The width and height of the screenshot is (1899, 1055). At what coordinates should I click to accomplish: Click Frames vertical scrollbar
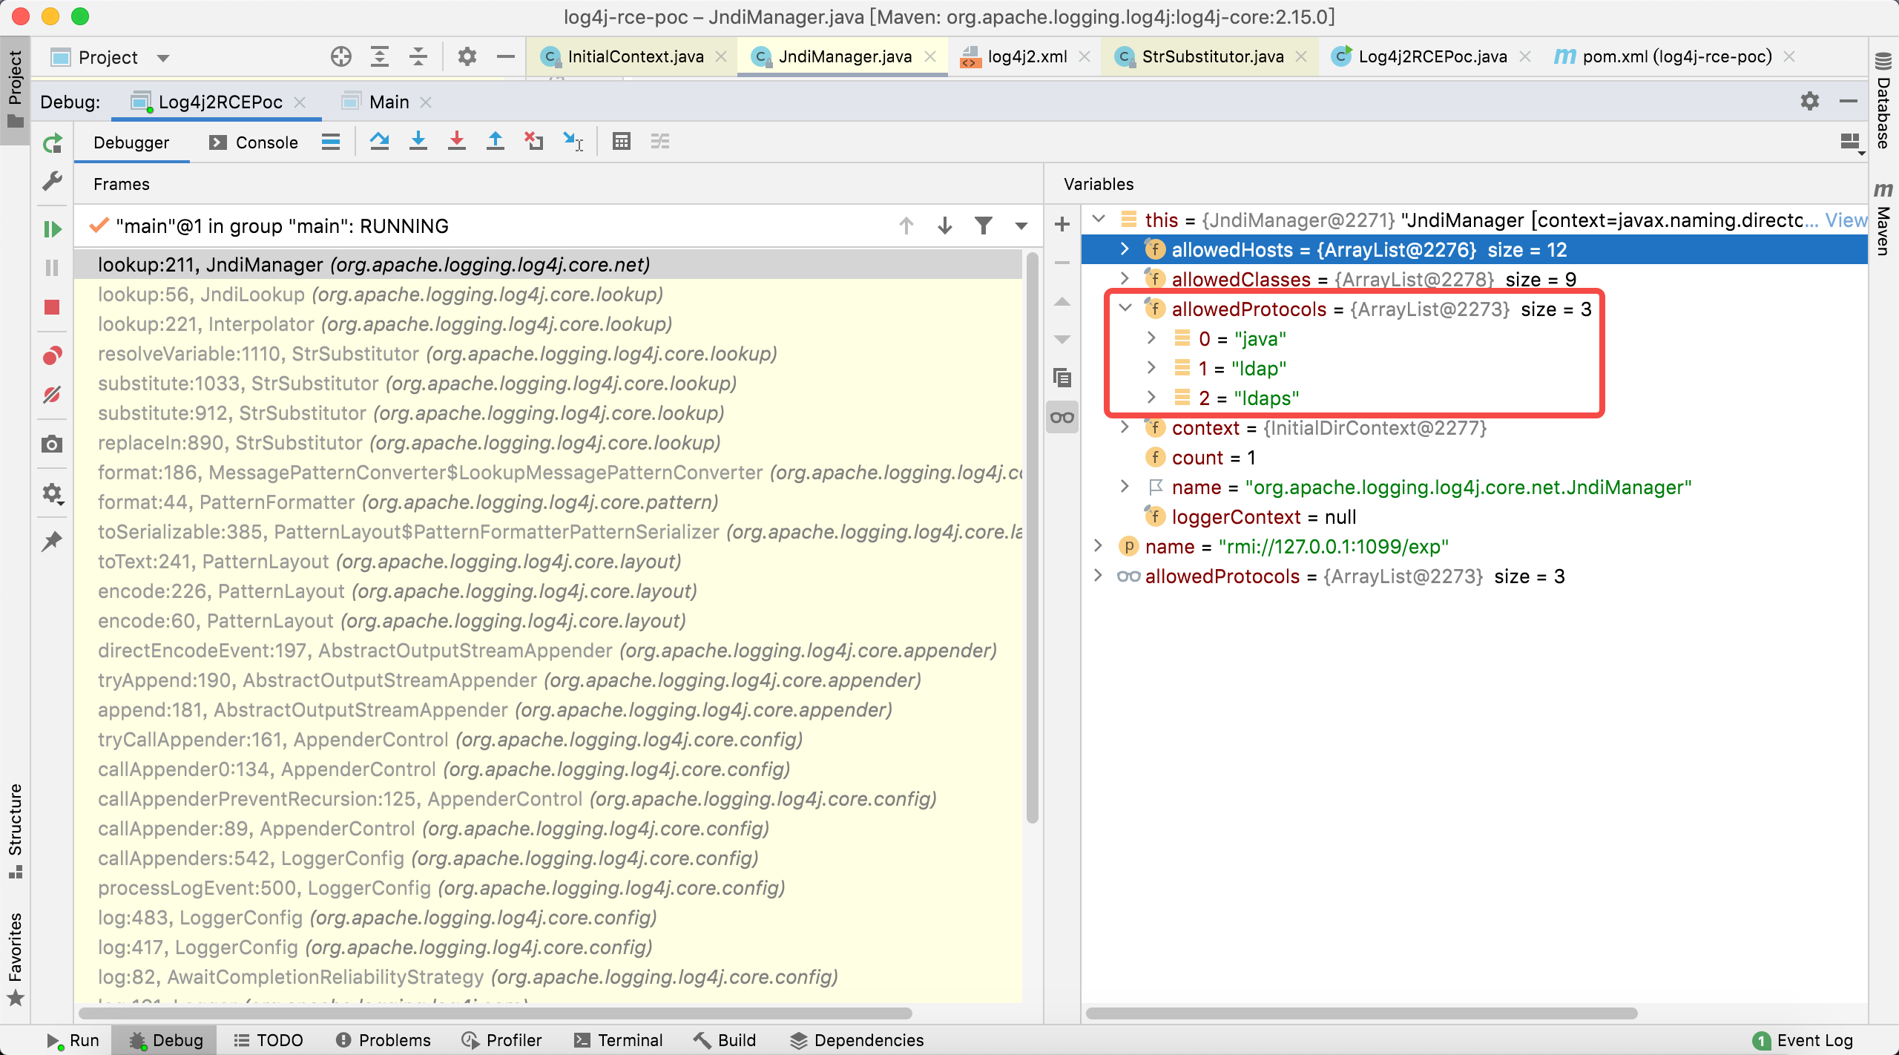pyautogui.click(x=1032, y=538)
